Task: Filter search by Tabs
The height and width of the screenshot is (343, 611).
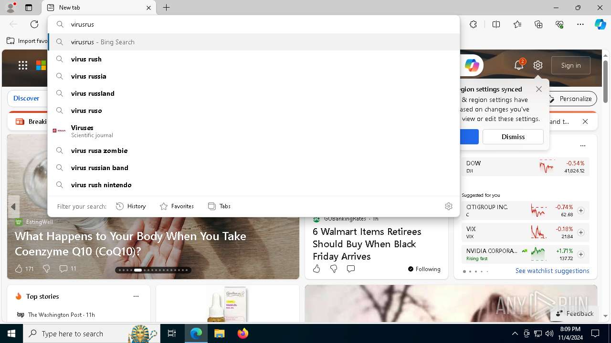Action: [219, 206]
